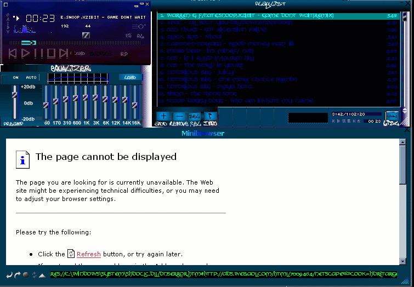The height and width of the screenshot is (287, 414).
Task: Click the Refresh link in the error page
Action: click(x=88, y=254)
